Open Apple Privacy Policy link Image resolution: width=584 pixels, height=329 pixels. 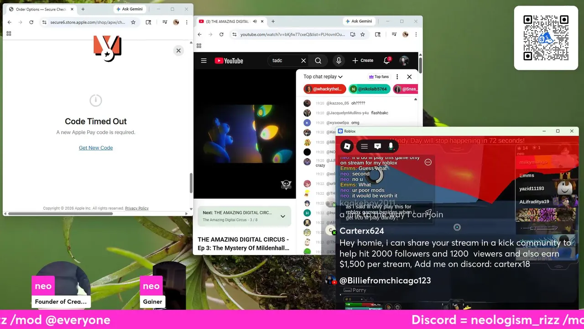coord(137,208)
